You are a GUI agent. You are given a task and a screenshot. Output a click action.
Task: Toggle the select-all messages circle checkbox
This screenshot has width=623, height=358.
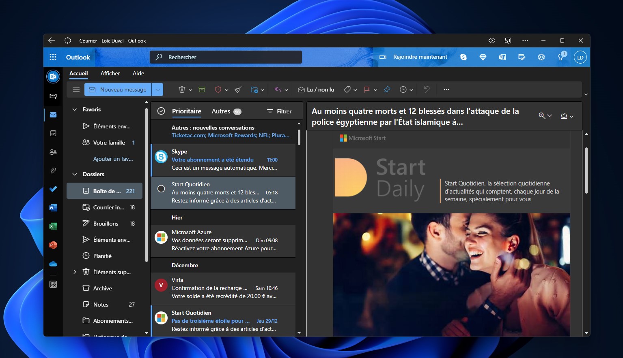point(161,111)
